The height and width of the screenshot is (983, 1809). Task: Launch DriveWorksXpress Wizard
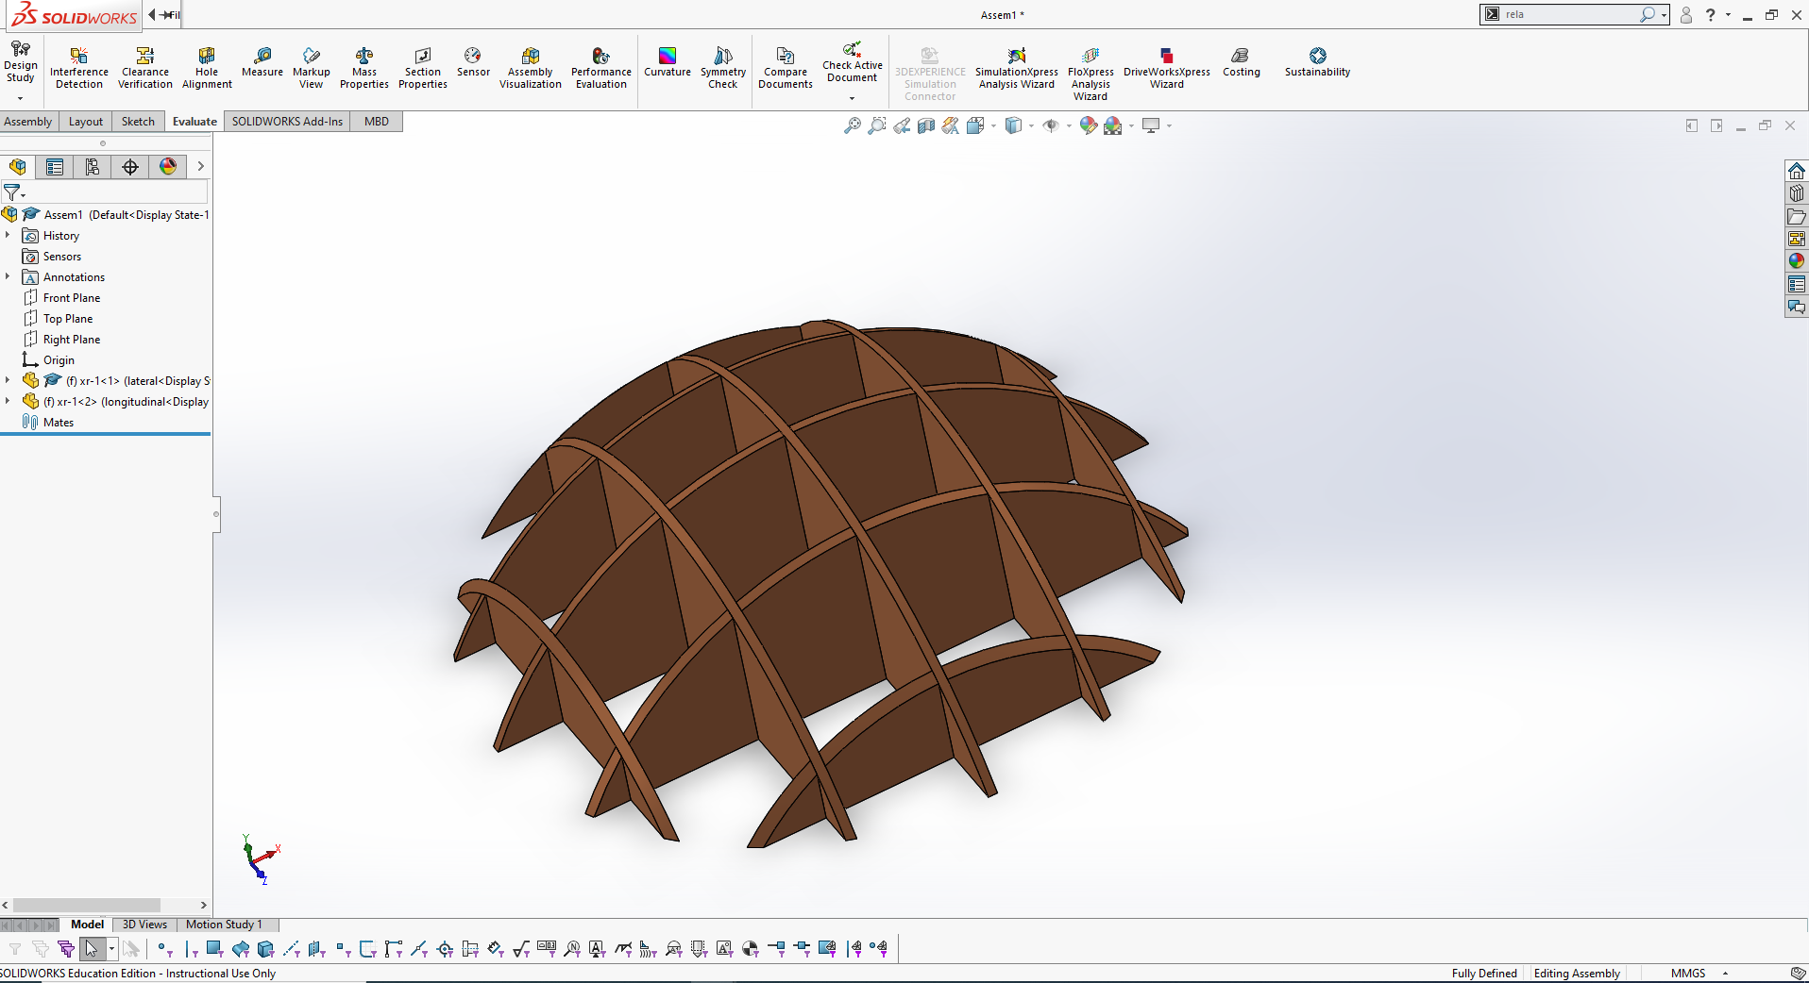click(1167, 68)
